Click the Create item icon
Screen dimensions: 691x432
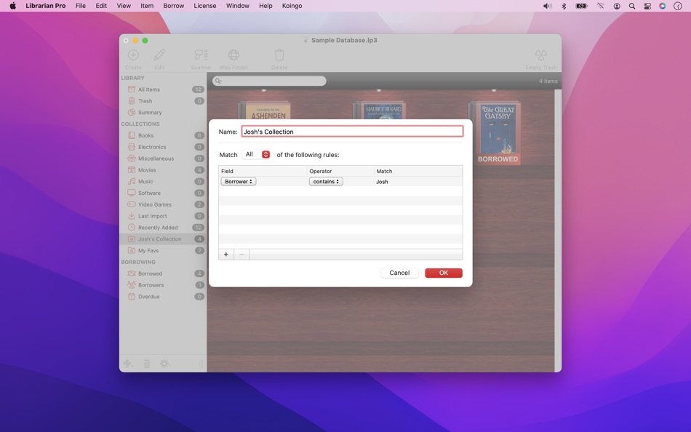click(133, 55)
